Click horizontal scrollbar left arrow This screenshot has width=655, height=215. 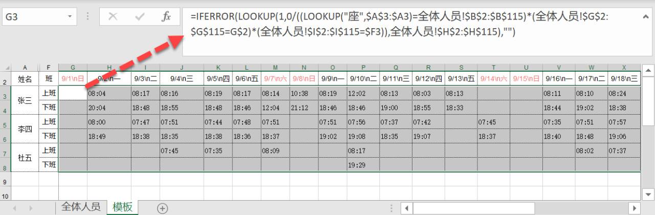click(x=406, y=208)
